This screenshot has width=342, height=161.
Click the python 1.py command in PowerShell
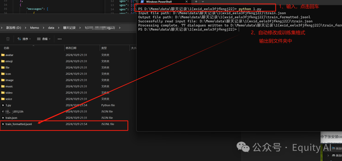tap(250, 9)
